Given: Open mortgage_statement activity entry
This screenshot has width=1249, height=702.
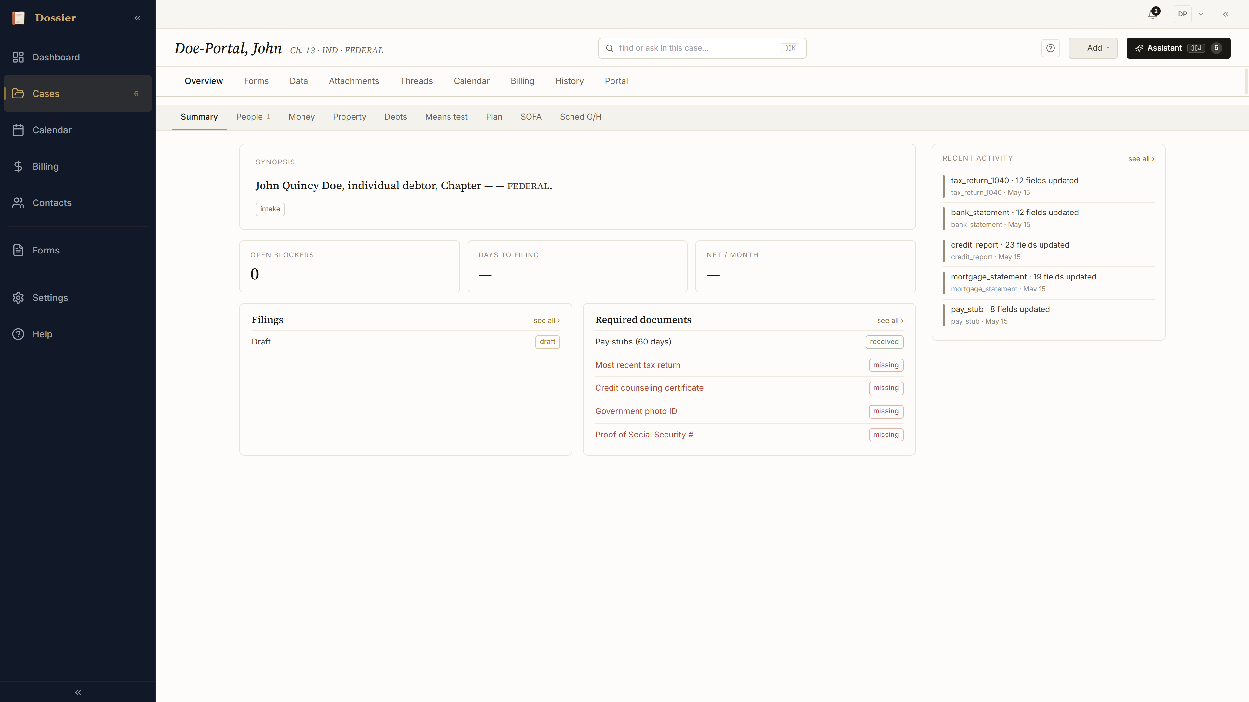Looking at the screenshot, I should tap(1048, 283).
